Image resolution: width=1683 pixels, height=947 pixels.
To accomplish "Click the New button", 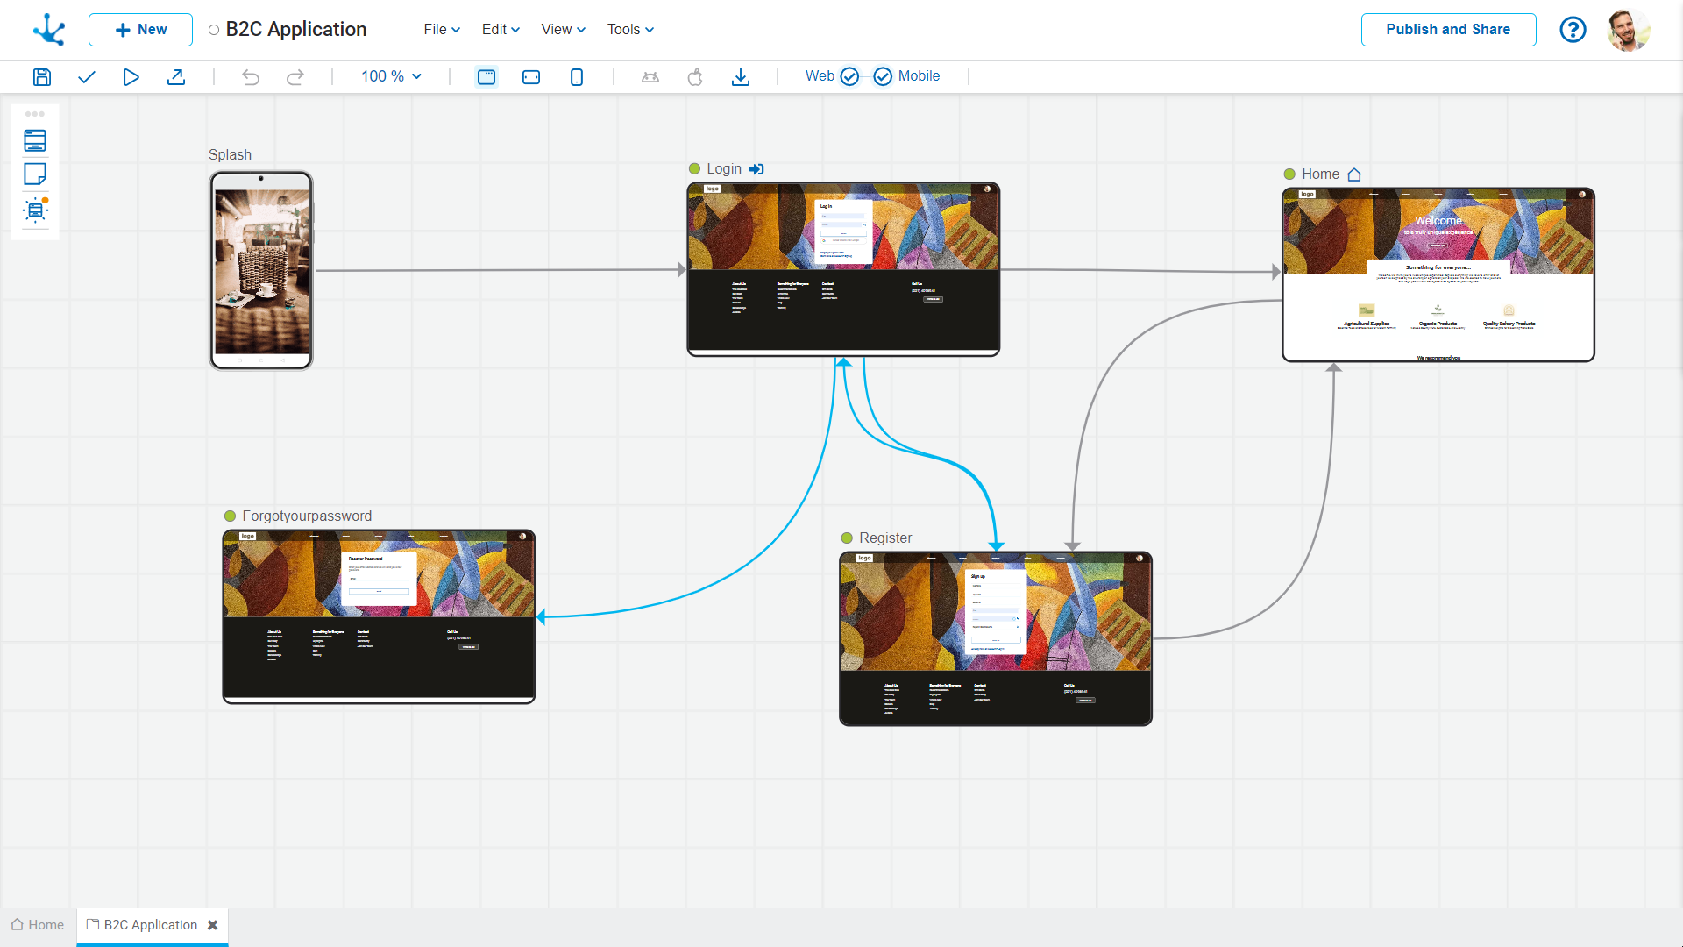I will click(x=140, y=30).
